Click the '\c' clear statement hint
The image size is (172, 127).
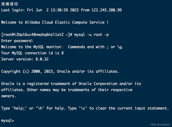83,108
